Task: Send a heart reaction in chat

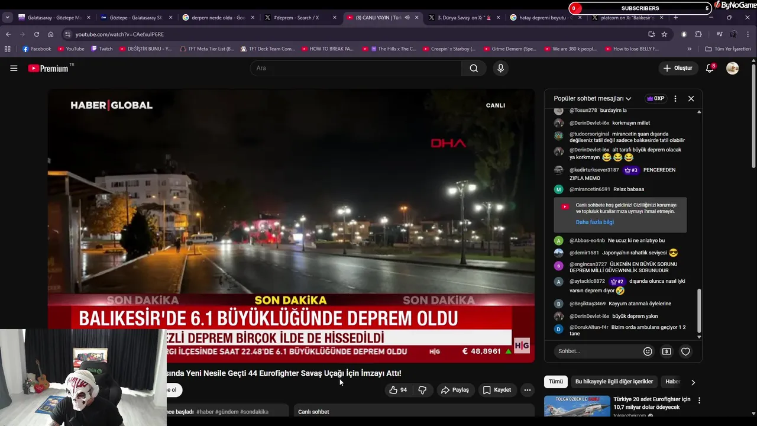Action: tap(685, 351)
